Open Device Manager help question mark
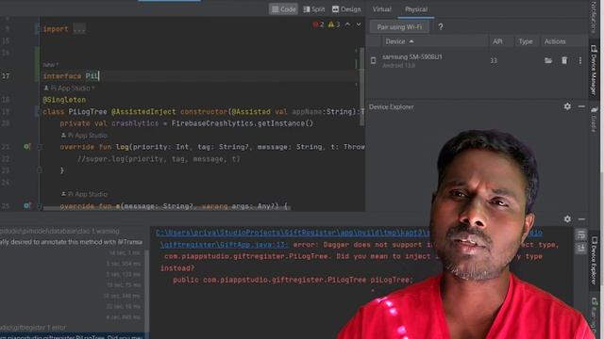604x339 pixels. coord(441,27)
